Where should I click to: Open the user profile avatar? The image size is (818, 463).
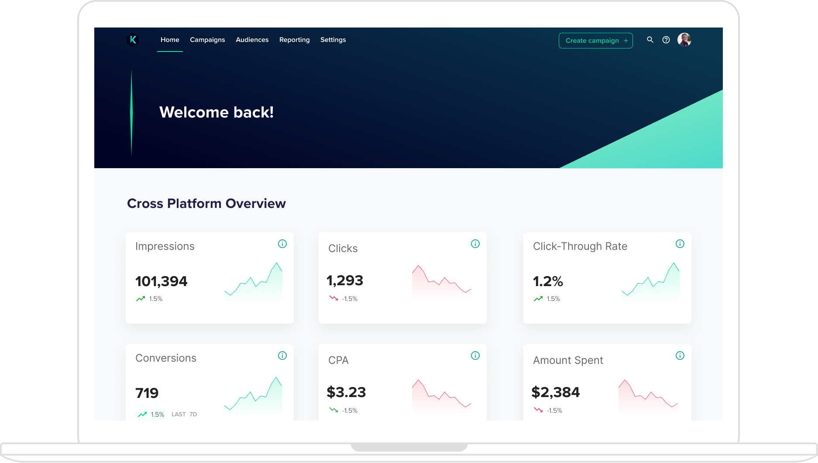pyautogui.click(x=685, y=40)
